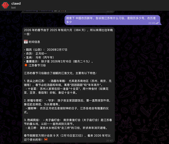Click the 20:46 timestamp on sent message
This screenshot has height=144, width=169.
(152, 23)
